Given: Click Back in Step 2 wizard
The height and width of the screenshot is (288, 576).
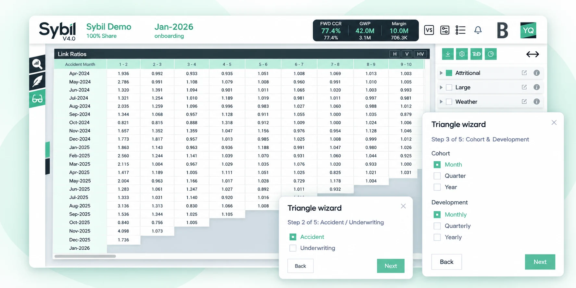Looking at the screenshot, I should [x=300, y=266].
